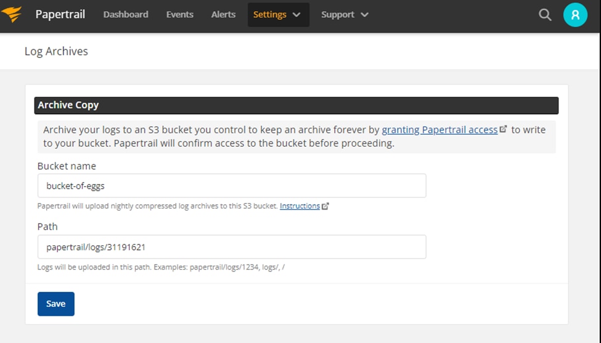Click the Papertrail brand name
This screenshot has width=601, height=343.
tap(60, 15)
